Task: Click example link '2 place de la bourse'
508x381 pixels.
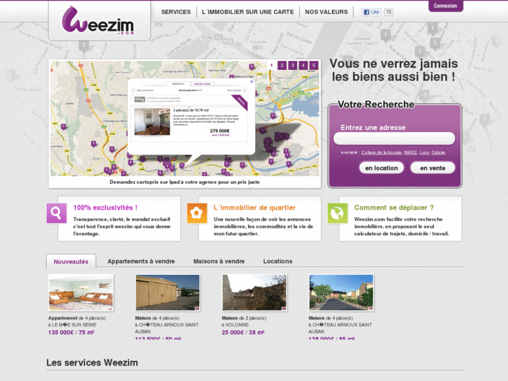Action: (382, 152)
